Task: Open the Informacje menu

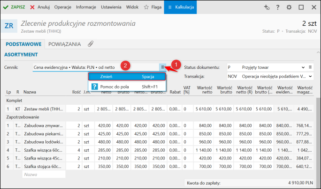Action: click(86, 7)
